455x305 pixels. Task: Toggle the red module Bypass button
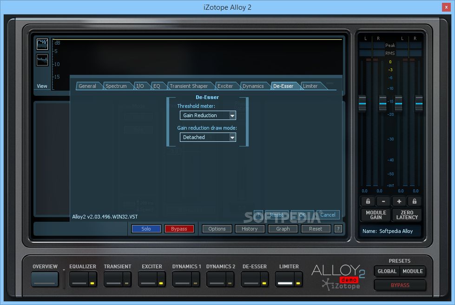179,229
